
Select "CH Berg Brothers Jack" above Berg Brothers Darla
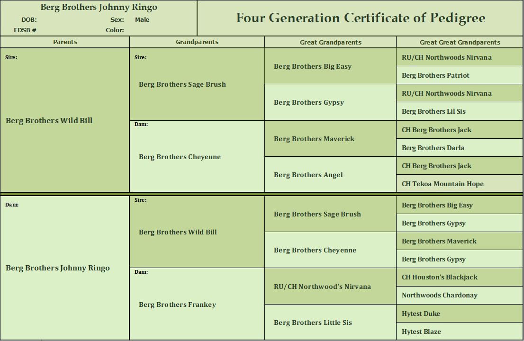tap(436, 130)
